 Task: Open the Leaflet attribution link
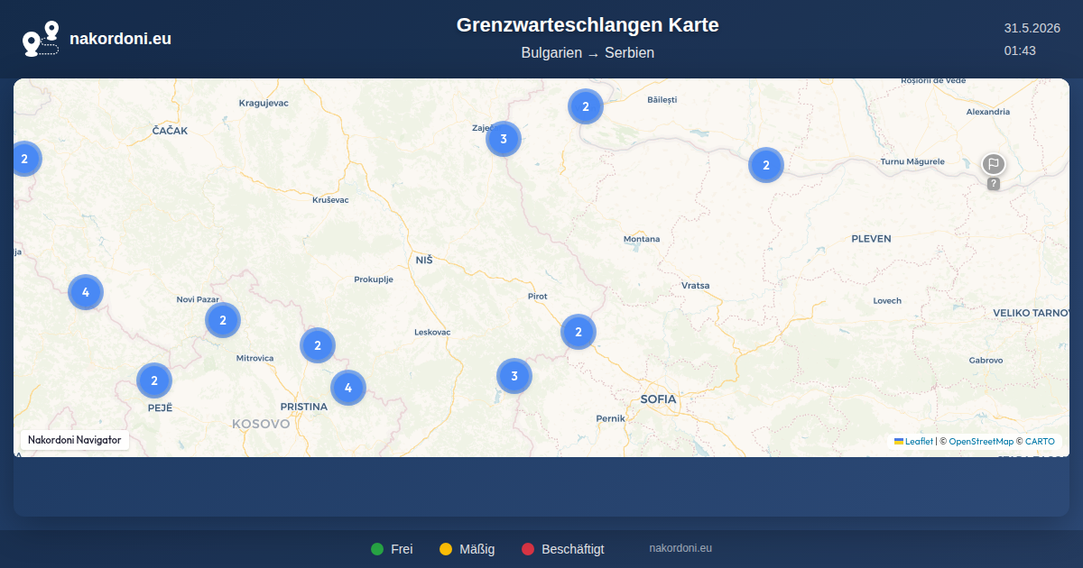pyautogui.click(x=913, y=442)
